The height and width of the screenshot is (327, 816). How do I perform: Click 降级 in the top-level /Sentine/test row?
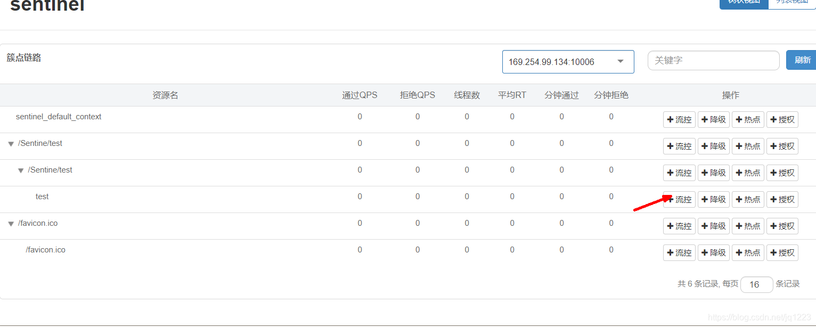pyautogui.click(x=714, y=146)
